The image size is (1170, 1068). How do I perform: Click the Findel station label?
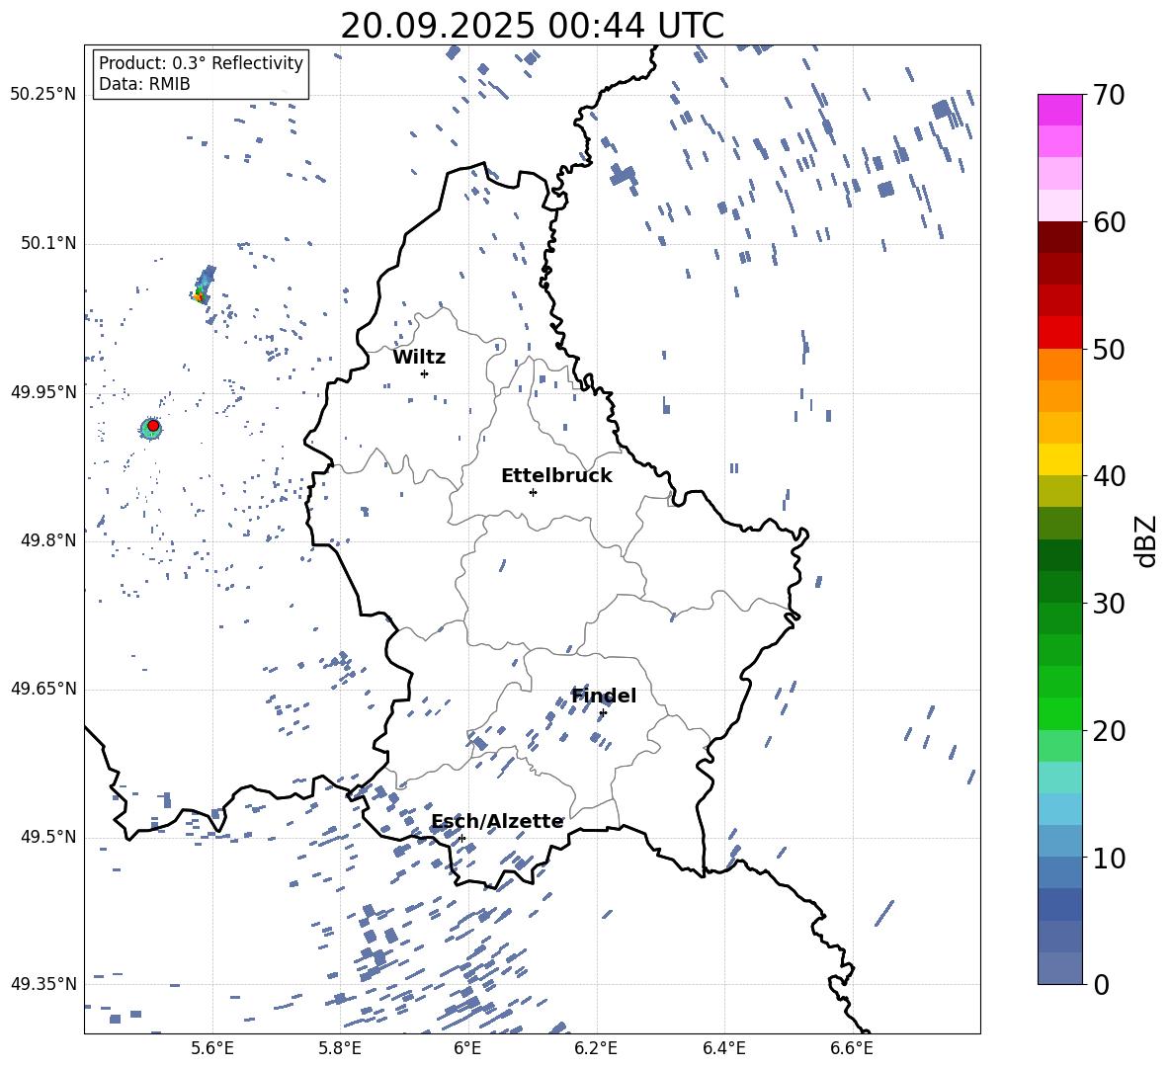(x=604, y=696)
